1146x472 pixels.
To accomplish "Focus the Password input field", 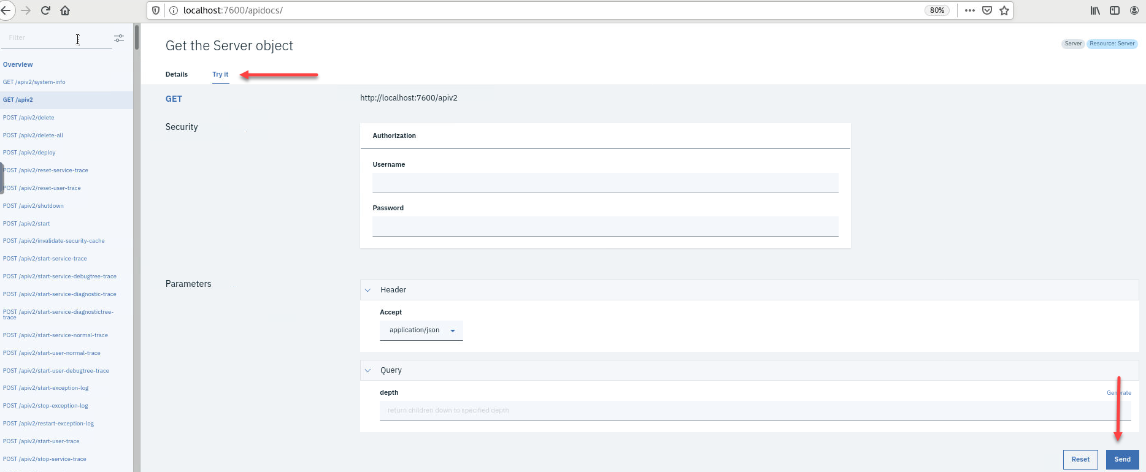I will pyautogui.click(x=605, y=226).
